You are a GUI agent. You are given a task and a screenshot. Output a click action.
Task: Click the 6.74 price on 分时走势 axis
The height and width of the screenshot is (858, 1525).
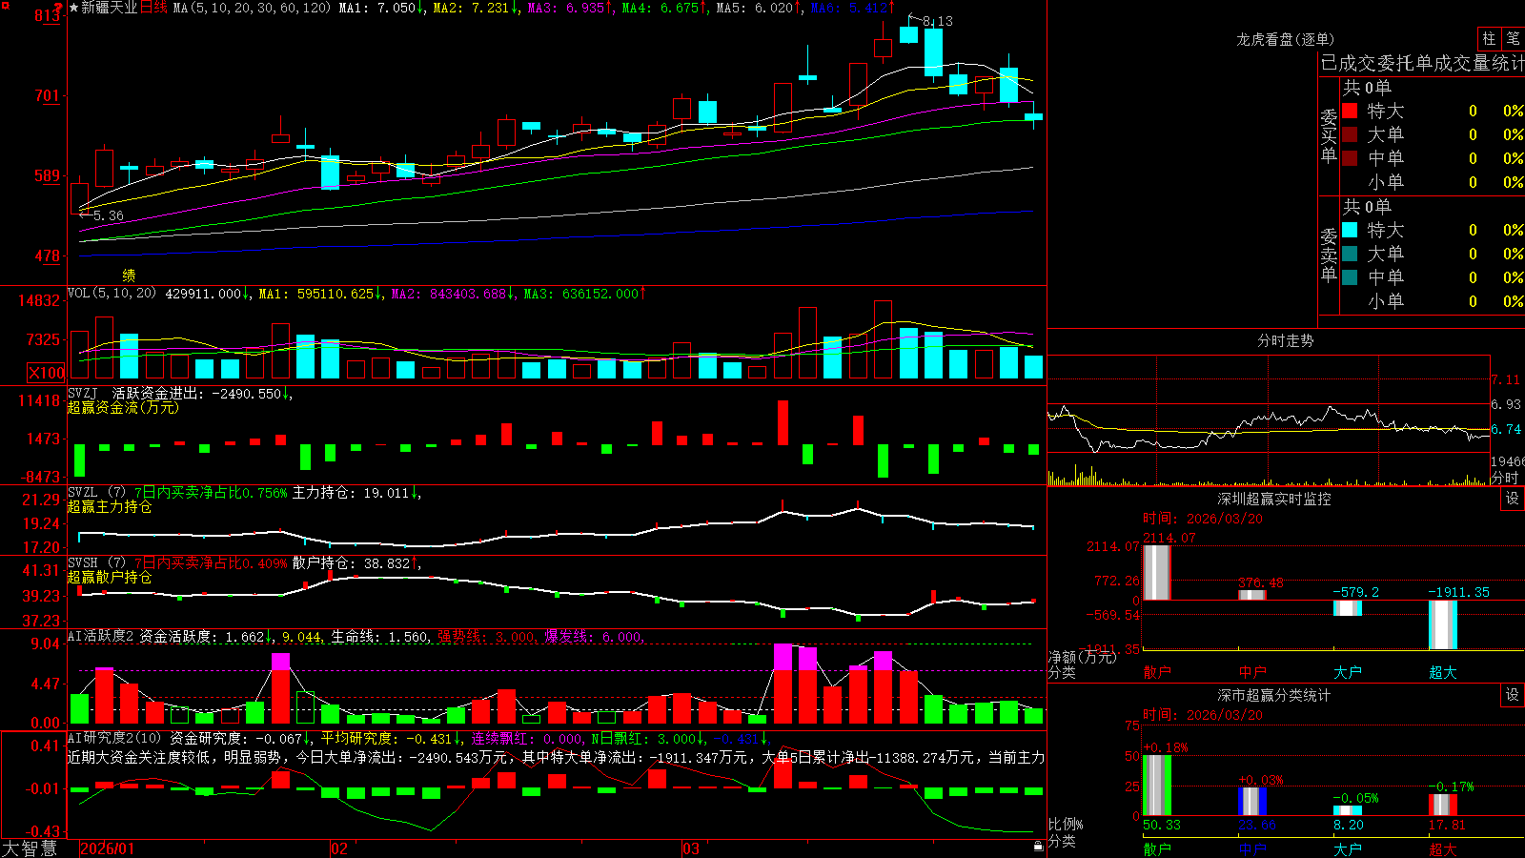1506,429
